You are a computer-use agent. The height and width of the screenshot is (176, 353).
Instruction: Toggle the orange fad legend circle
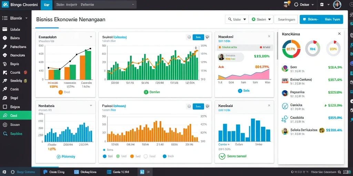point(132,156)
